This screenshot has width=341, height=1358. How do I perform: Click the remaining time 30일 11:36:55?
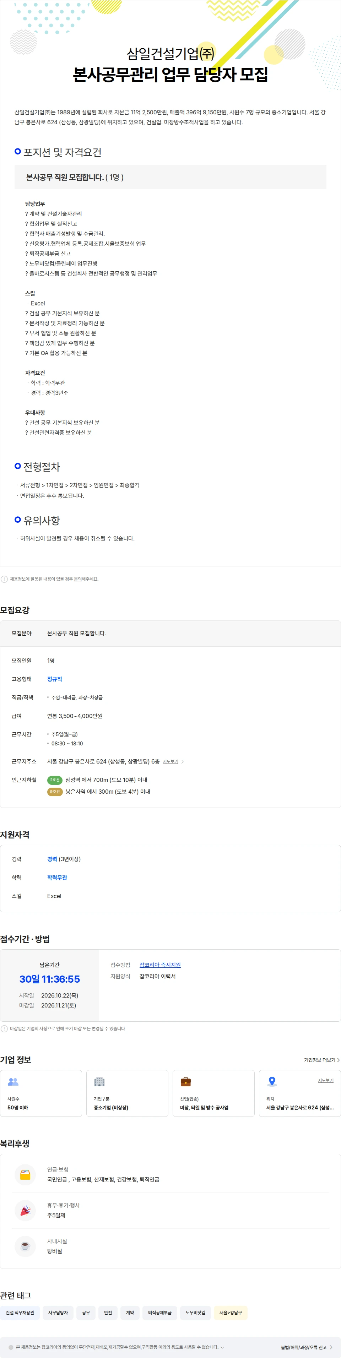click(49, 979)
